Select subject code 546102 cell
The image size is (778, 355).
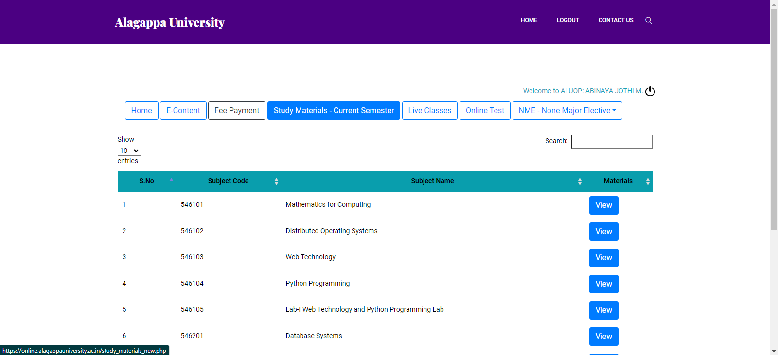[x=192, y=231]
